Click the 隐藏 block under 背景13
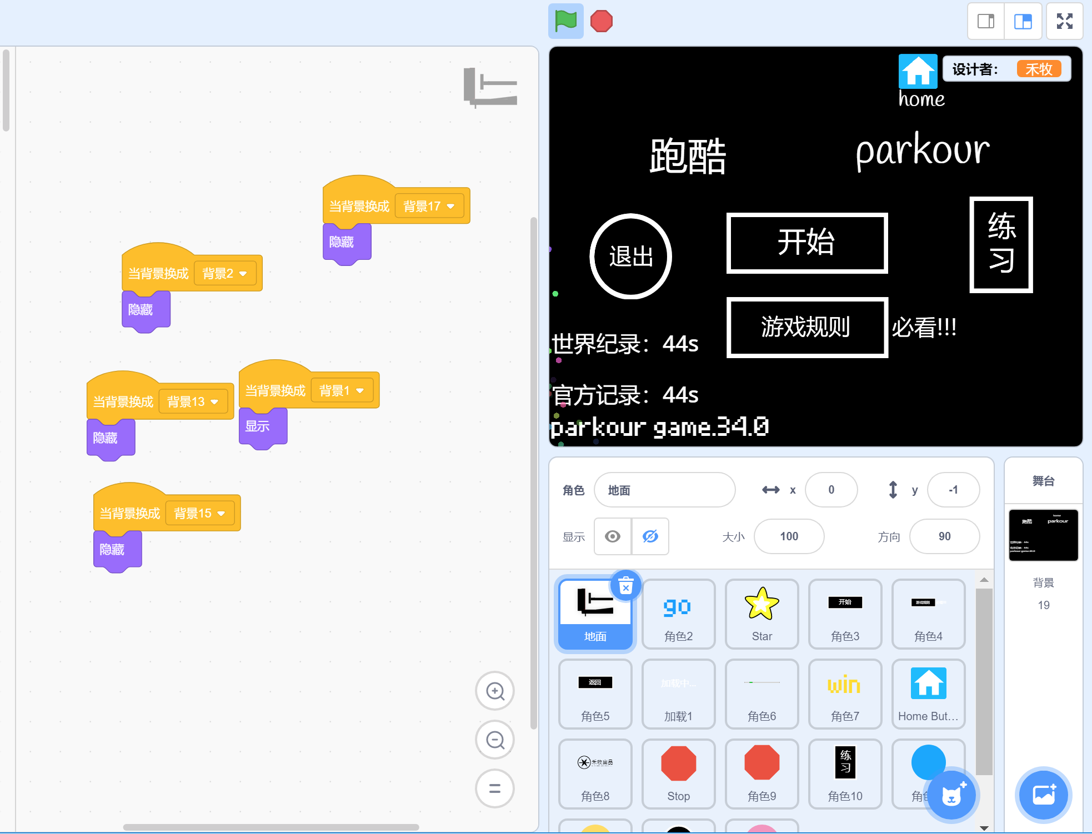The image size is (1092, 834). pyautogui.click(x=111, y=438)
